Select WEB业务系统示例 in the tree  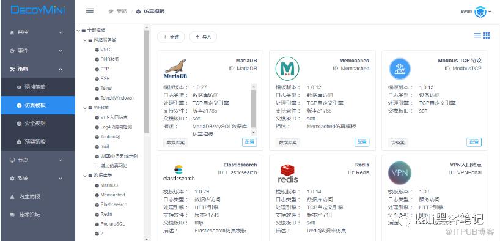pos(119,156)
